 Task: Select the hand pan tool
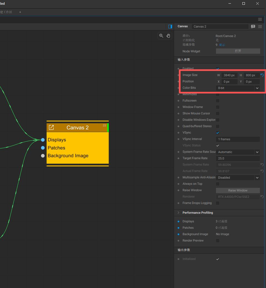tap(168, 36)
